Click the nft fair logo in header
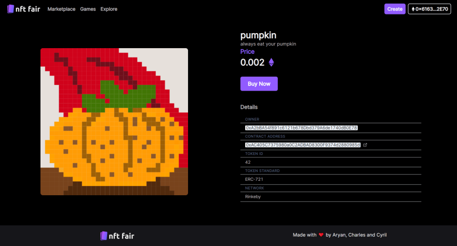Screen dimensions: 457x246 pos(23,9)
